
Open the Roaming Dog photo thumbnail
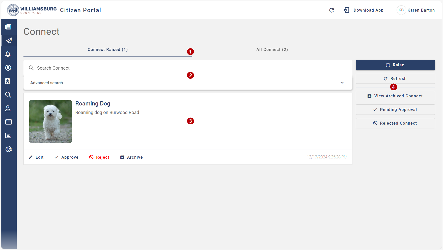pyautogui.click(x=50, y=121)
